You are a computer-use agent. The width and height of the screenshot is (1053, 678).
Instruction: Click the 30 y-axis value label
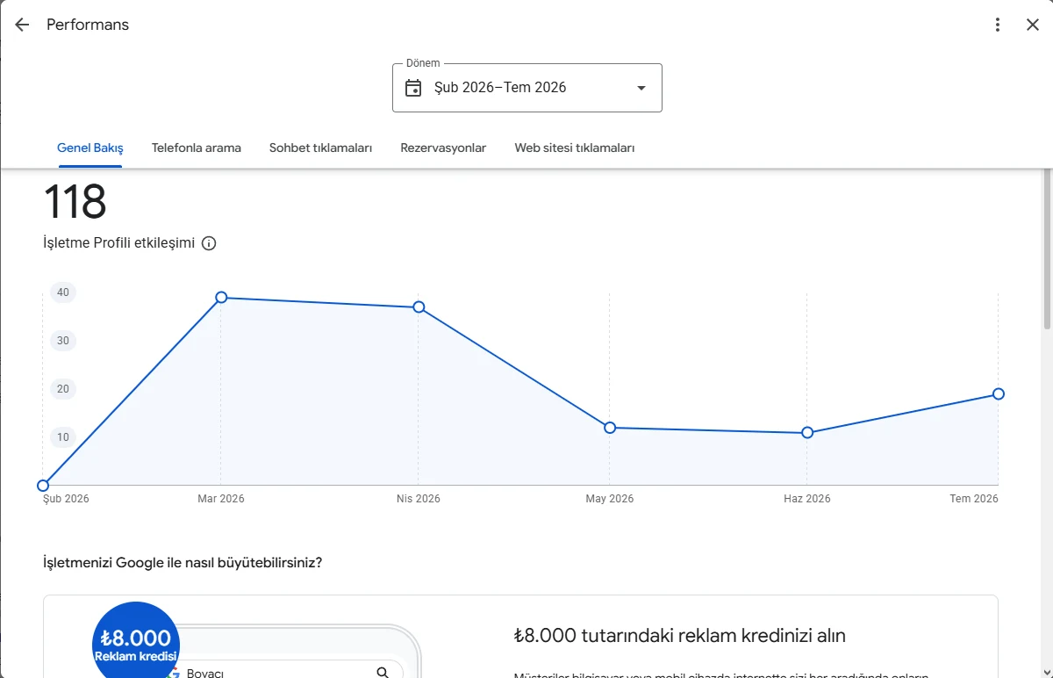click(x=63, y=341)
